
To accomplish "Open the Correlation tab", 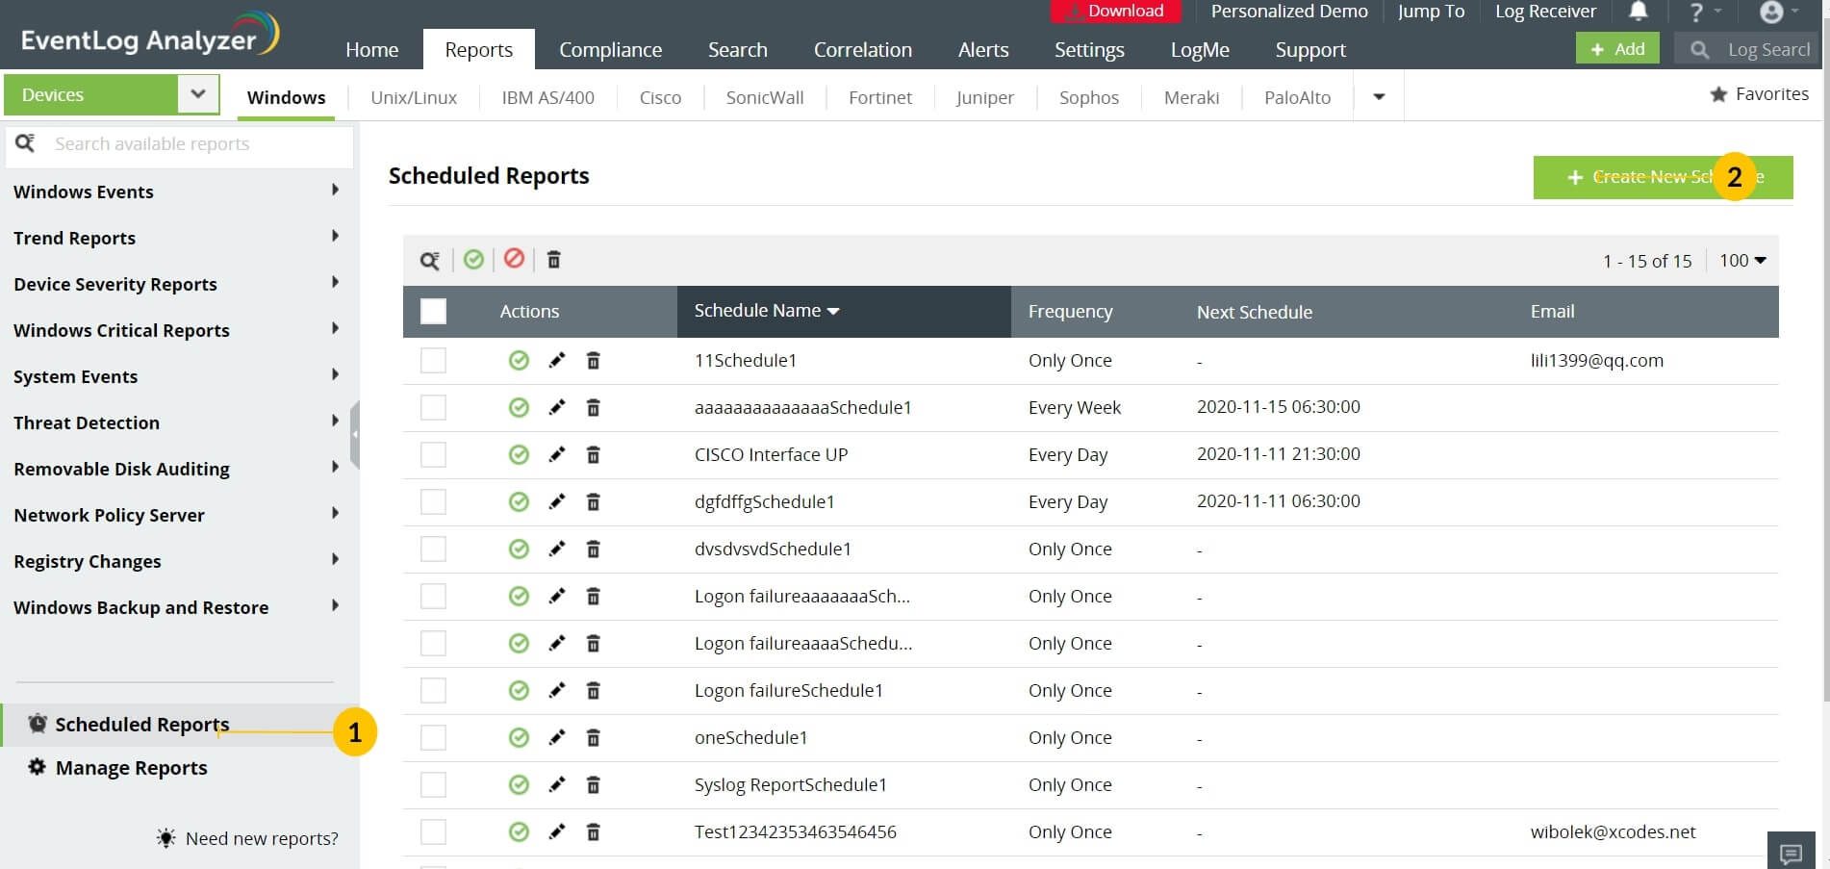I will point(862,50).
